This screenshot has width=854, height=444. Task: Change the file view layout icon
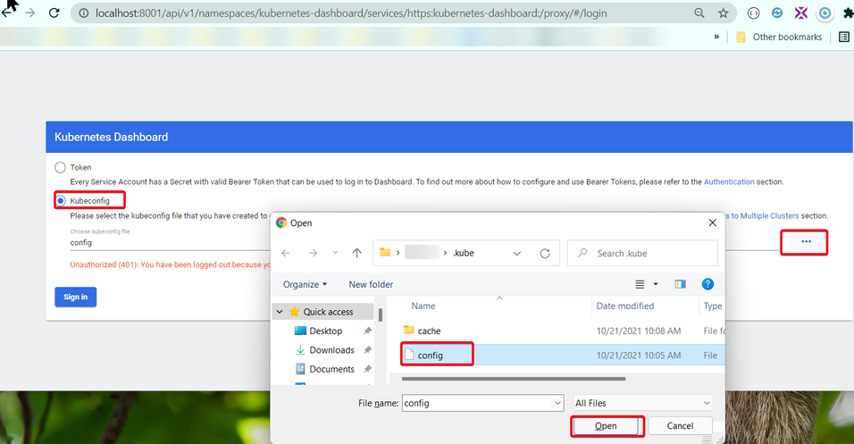640,284
